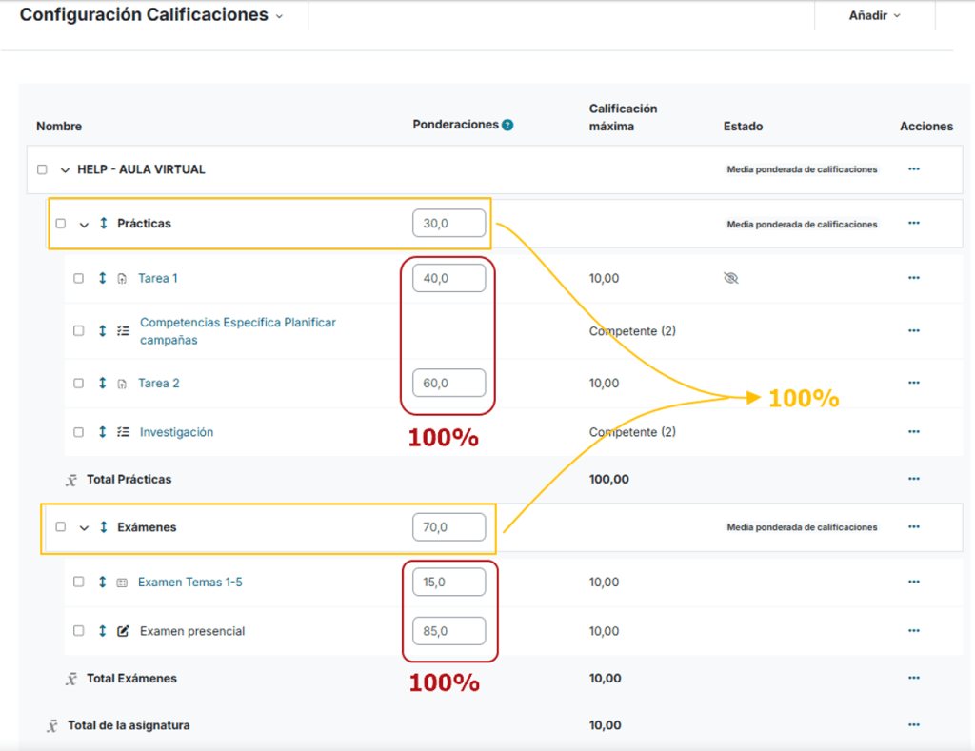Collapse the Prácticas category chevron
This screenshot has height=751, width=975.
click(x=84, y=225)
